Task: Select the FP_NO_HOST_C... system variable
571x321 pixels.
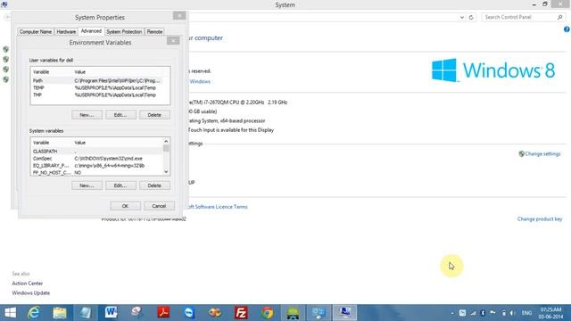Action: 97,172
